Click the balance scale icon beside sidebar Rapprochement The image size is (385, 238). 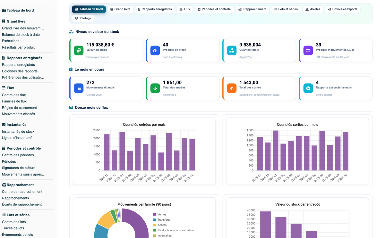pyautogui.click(x=4, y=185)
